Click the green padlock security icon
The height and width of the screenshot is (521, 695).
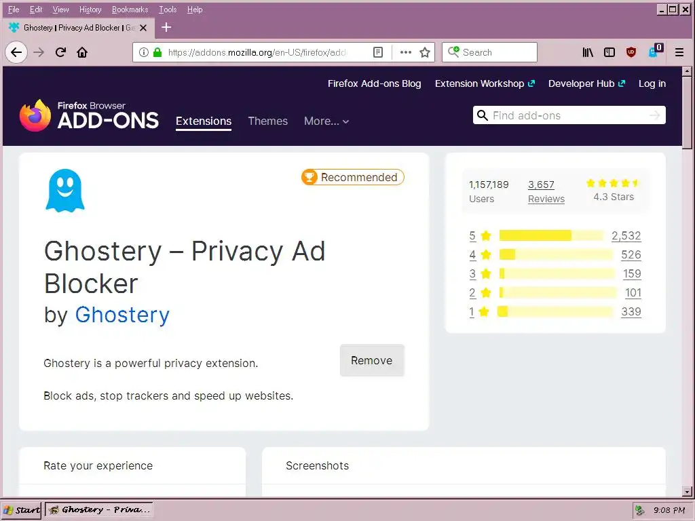click(157, 52)
